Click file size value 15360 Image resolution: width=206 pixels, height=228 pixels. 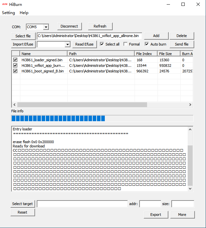(164, 60)
